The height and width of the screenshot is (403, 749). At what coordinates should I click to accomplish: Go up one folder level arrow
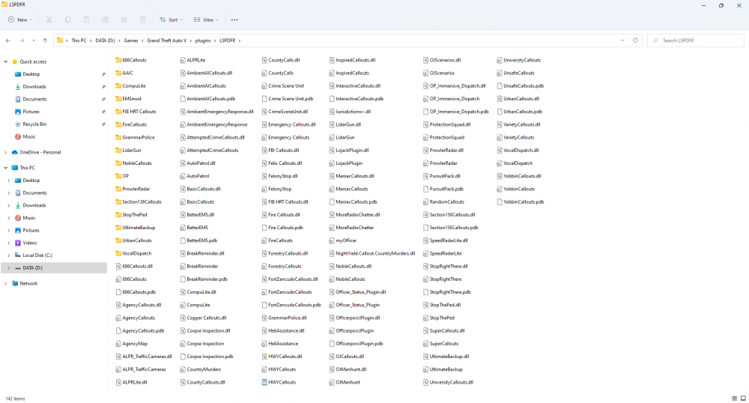(x=45, y=40)
